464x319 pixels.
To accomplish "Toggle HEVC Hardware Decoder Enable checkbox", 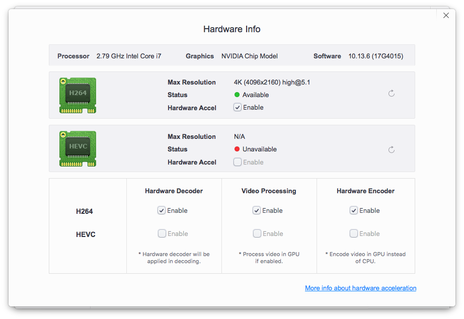I will [x=162, y=233].
